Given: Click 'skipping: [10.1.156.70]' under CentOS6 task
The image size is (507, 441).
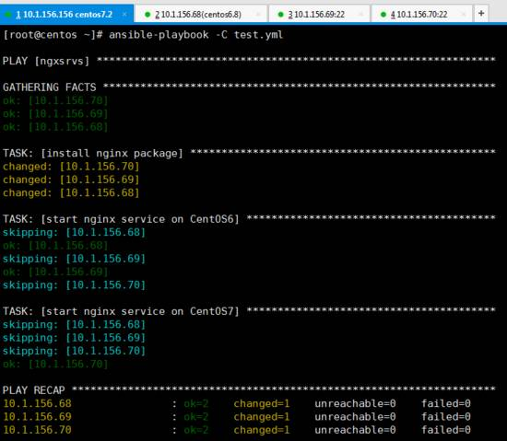Looking at the screenshot, I should click(x=75, y=285).
